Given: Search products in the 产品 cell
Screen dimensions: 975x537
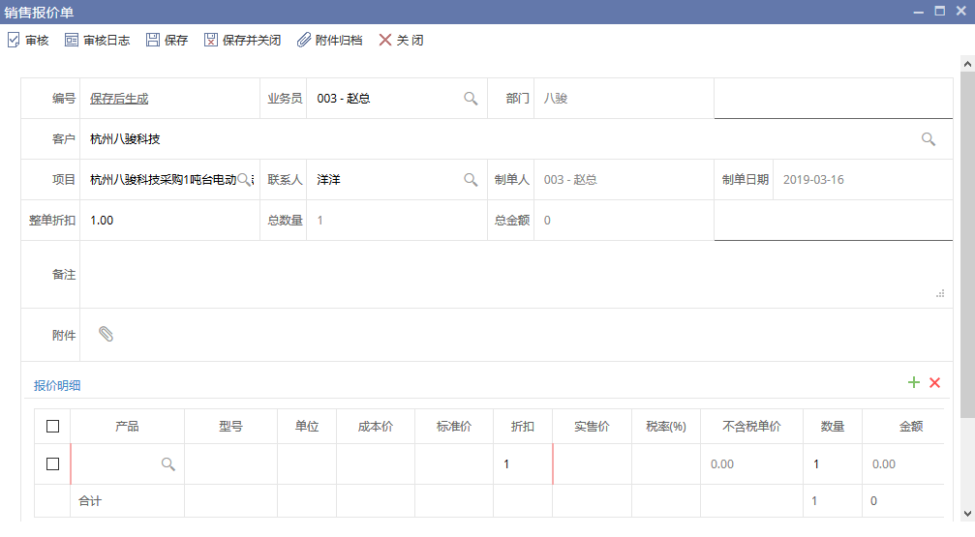Looking at the screenshot, I should pos(168,464).
